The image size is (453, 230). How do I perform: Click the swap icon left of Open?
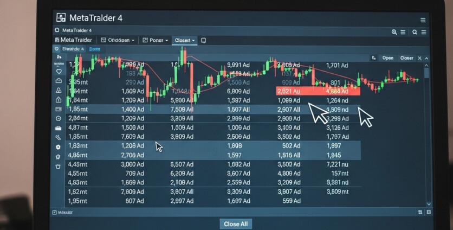pos(373,58)
